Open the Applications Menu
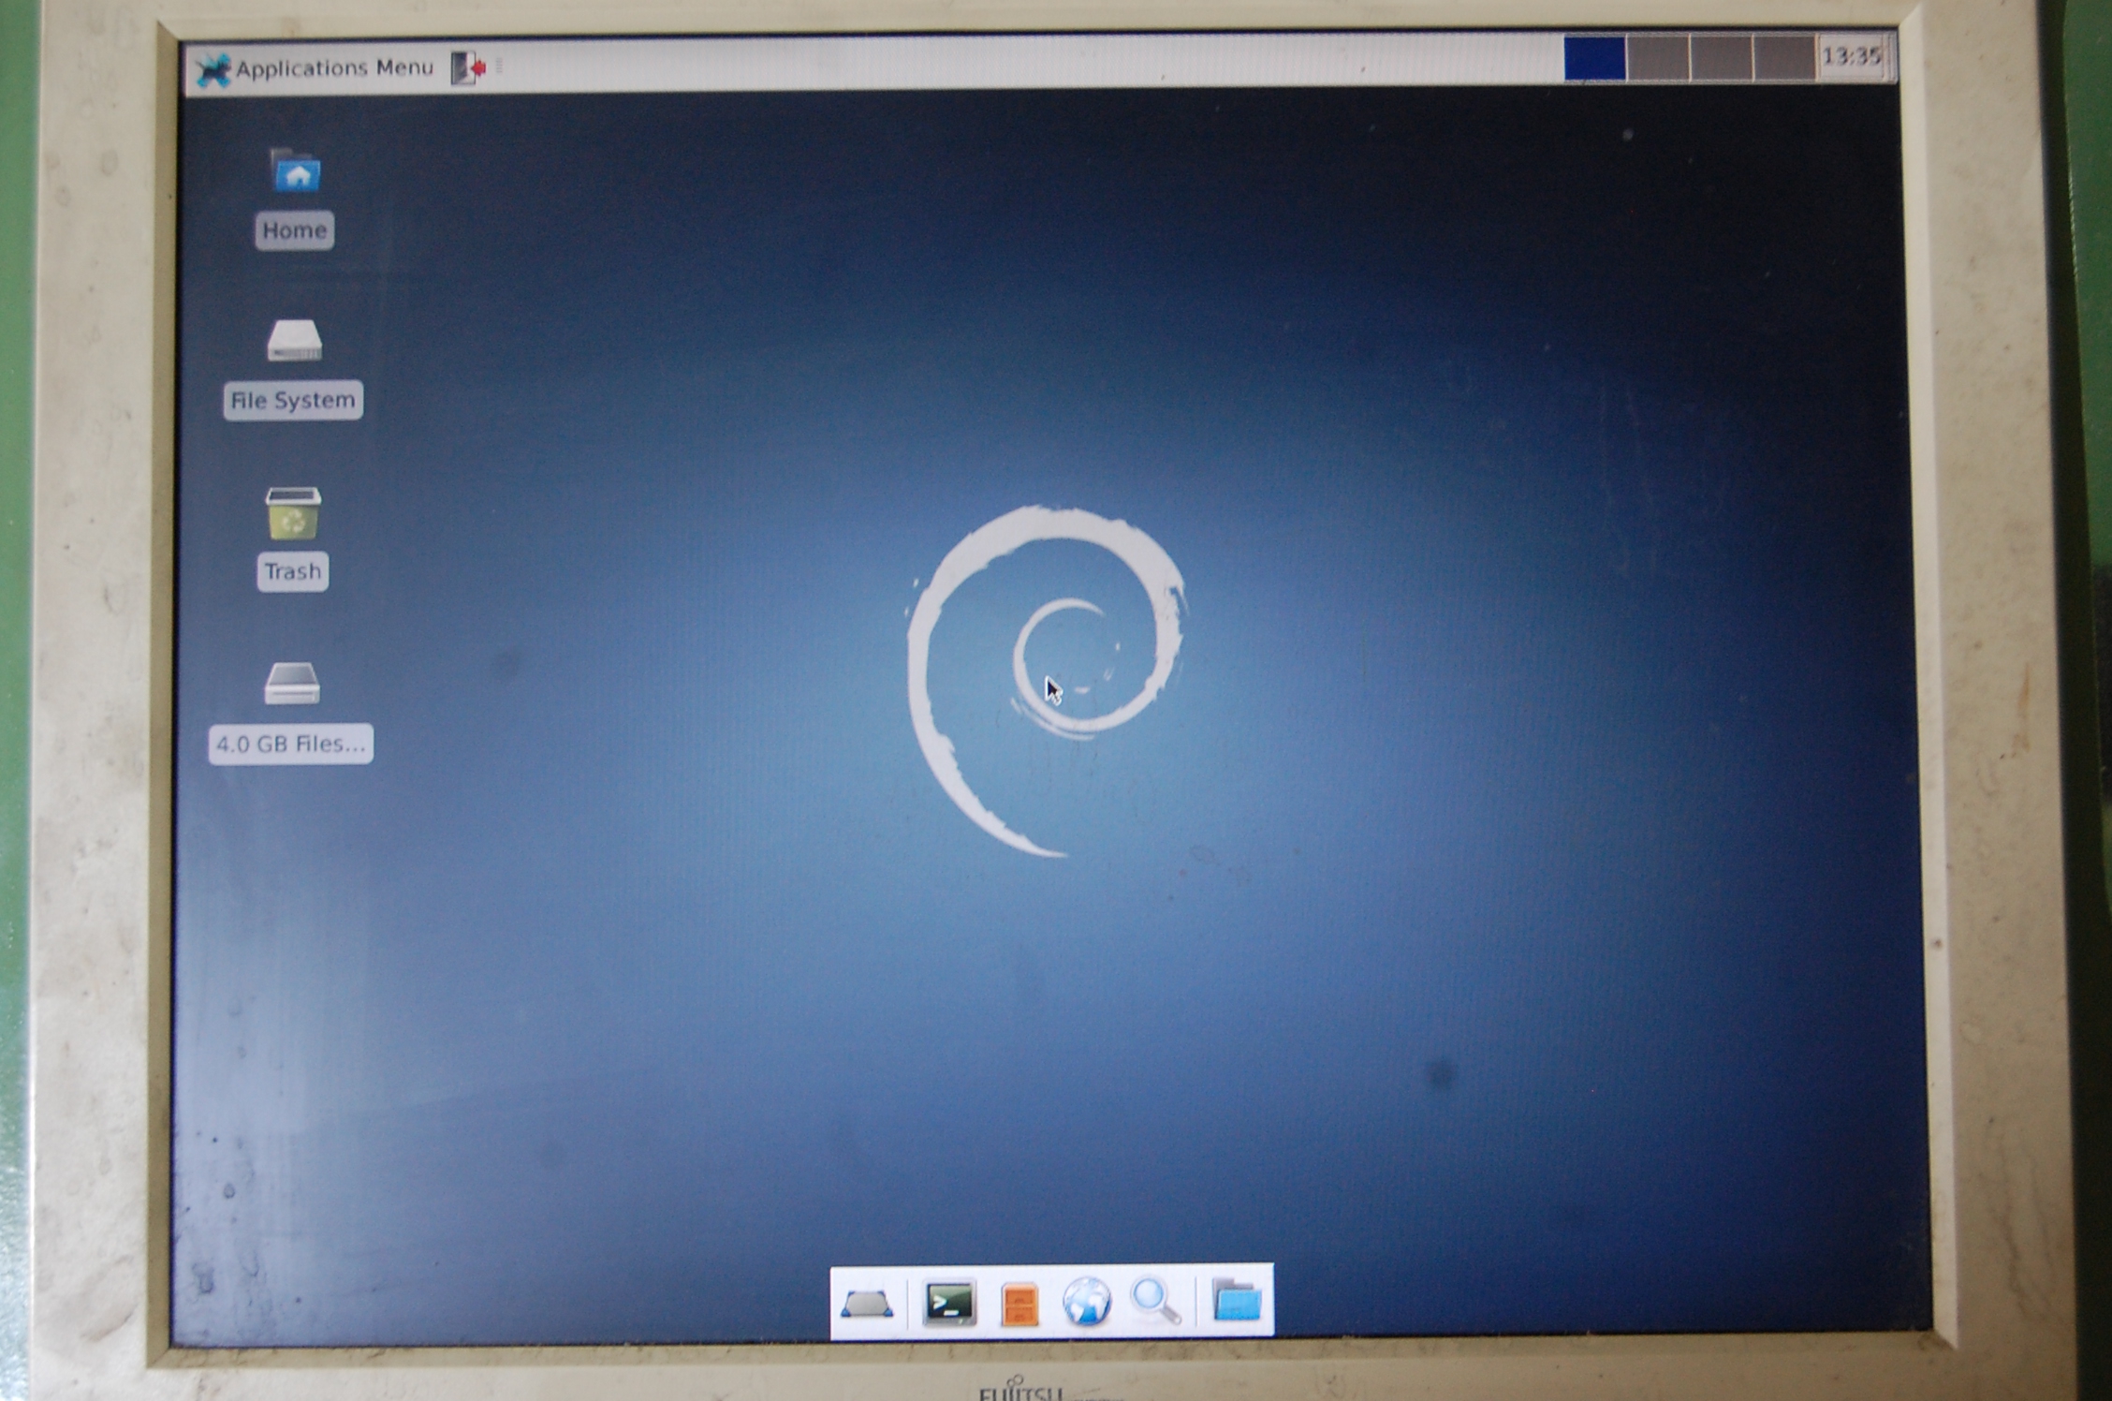Image resolution: width=2112 pixels, height=1401 pixels. [315, 68]
